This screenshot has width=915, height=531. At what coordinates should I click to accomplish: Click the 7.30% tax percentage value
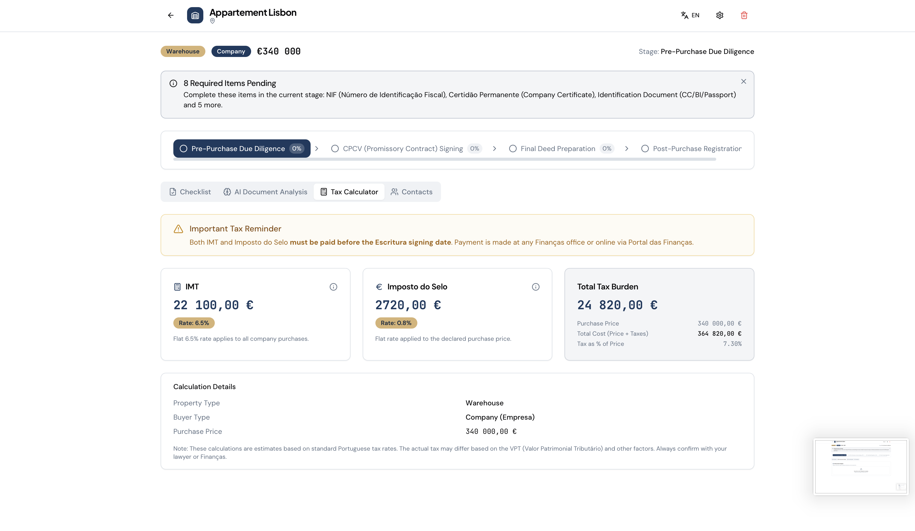click(x=732, y=344)
